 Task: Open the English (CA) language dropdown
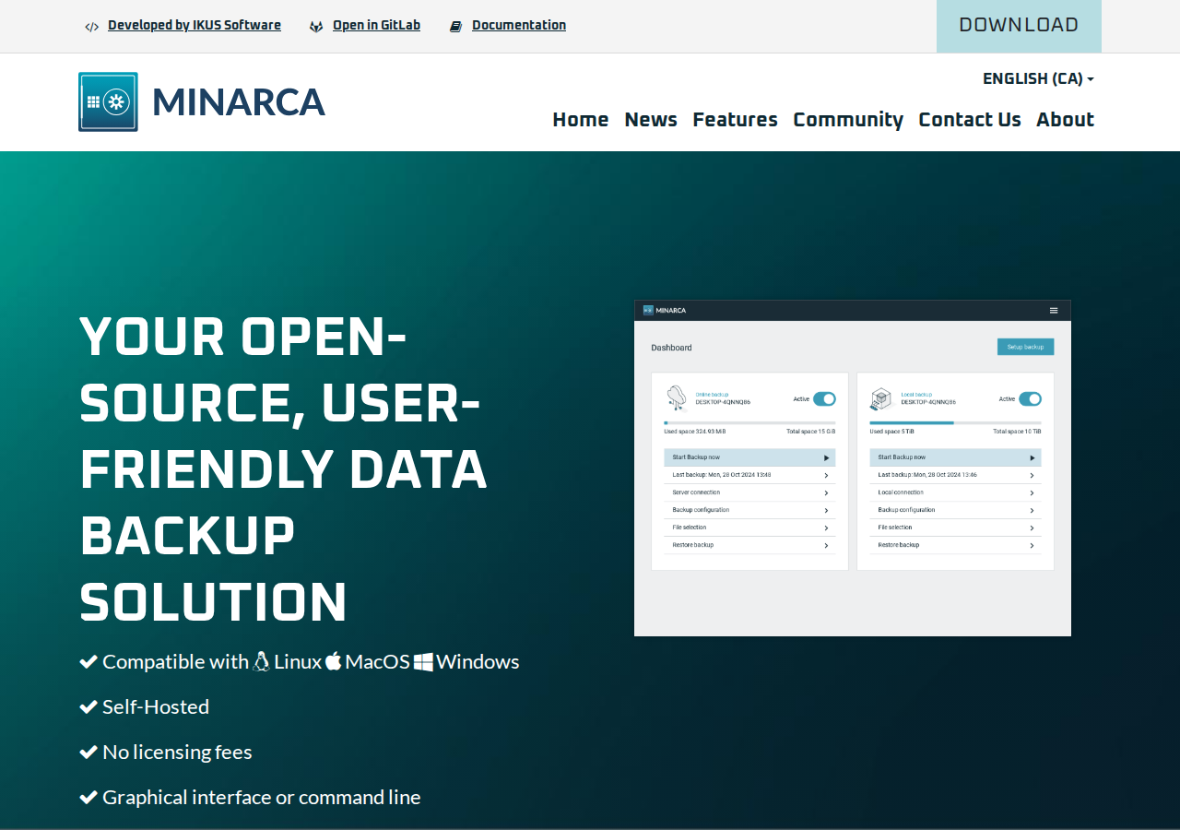[1038, 79]
